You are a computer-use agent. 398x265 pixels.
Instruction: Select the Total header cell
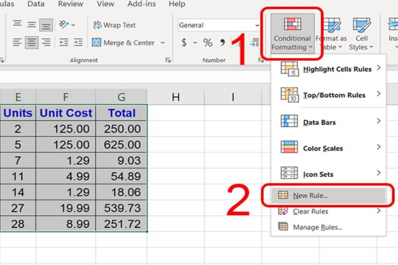point(122,113)
